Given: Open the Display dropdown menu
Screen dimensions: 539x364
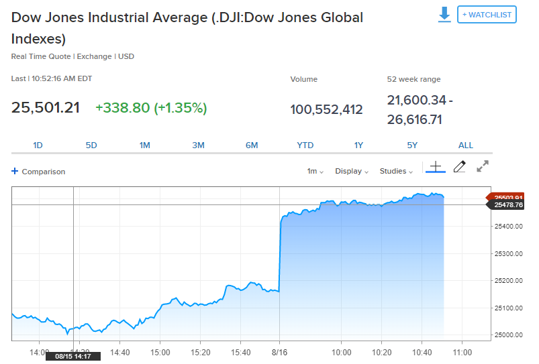Looking at the screenshot, I should pyautogui.click(x=352, y=172).
